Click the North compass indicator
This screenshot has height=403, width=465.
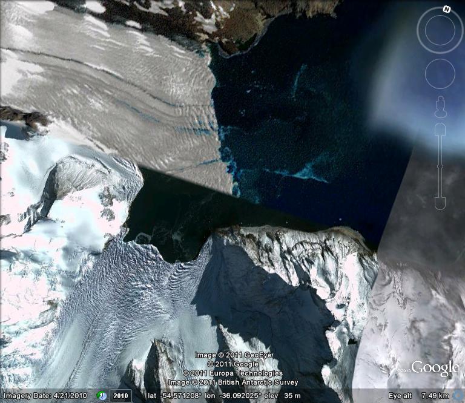(x=446, y=9)
